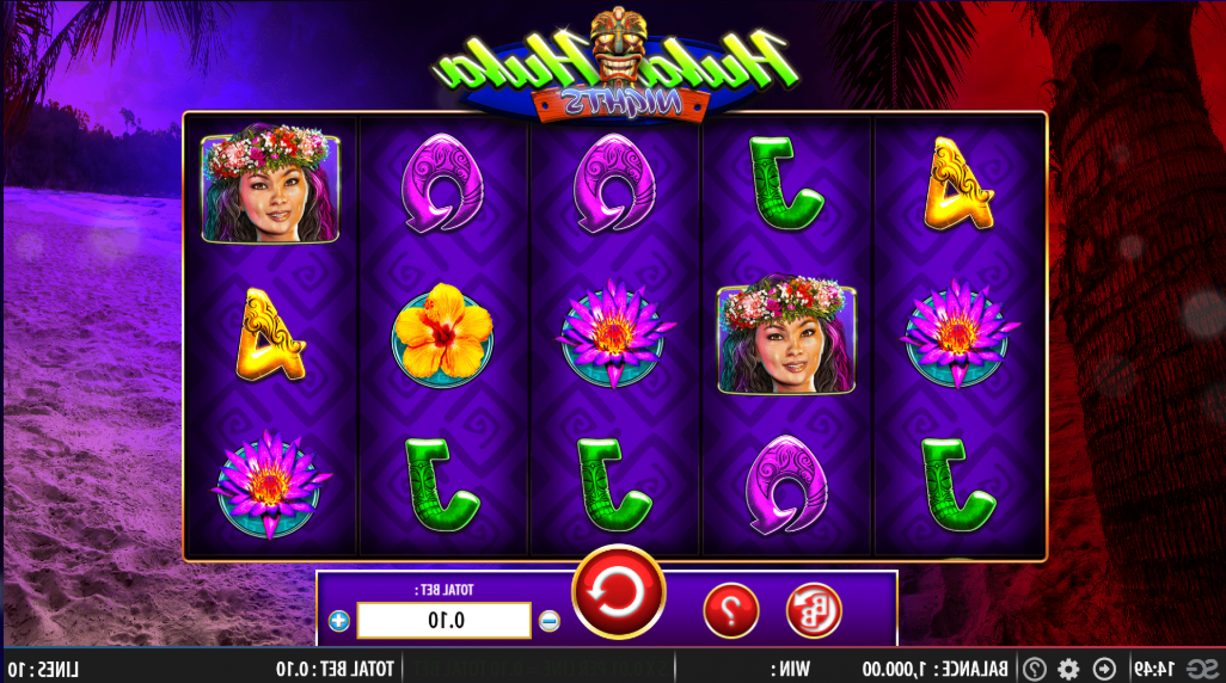Screen dimensions: 1226x683
Task: Click the yellow hibiscus flower symbol
Action: coord(442,334)
